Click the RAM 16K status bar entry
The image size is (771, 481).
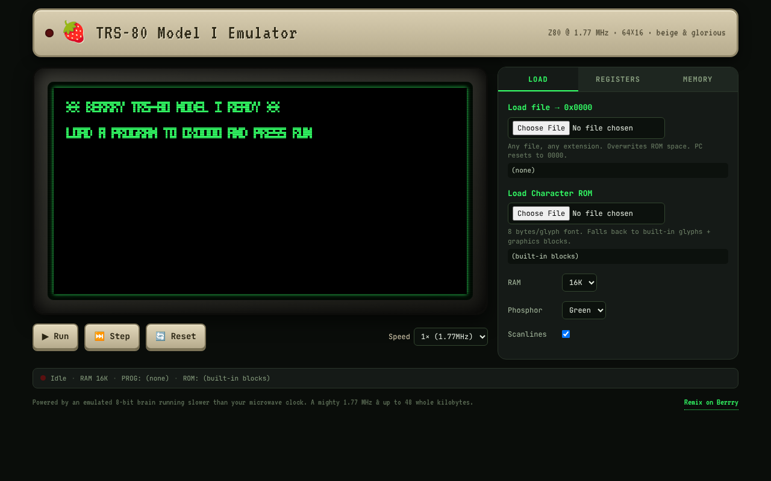94,378
